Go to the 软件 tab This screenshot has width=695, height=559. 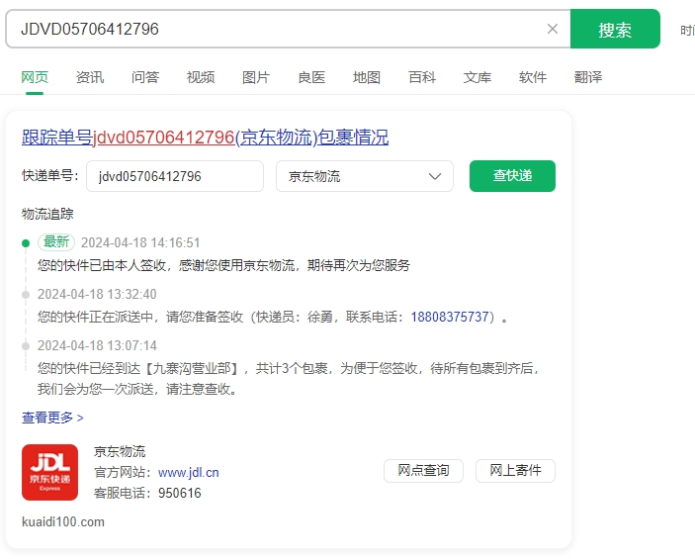533,77
